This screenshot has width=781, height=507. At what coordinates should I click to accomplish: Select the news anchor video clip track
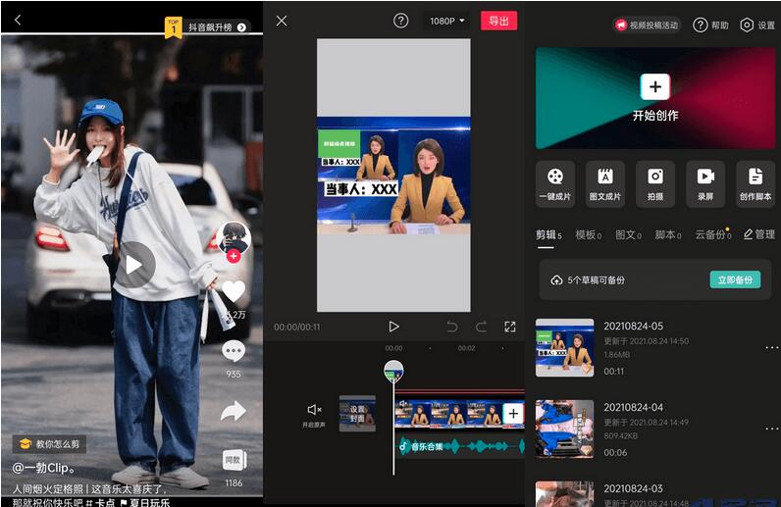(448, 414)
